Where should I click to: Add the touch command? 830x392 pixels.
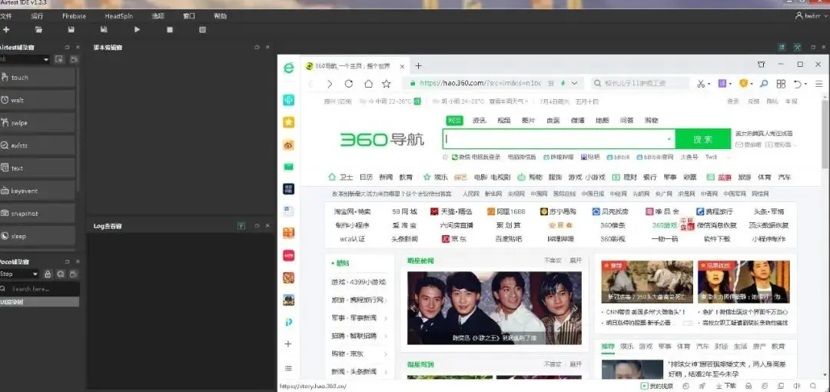[37, 78]
